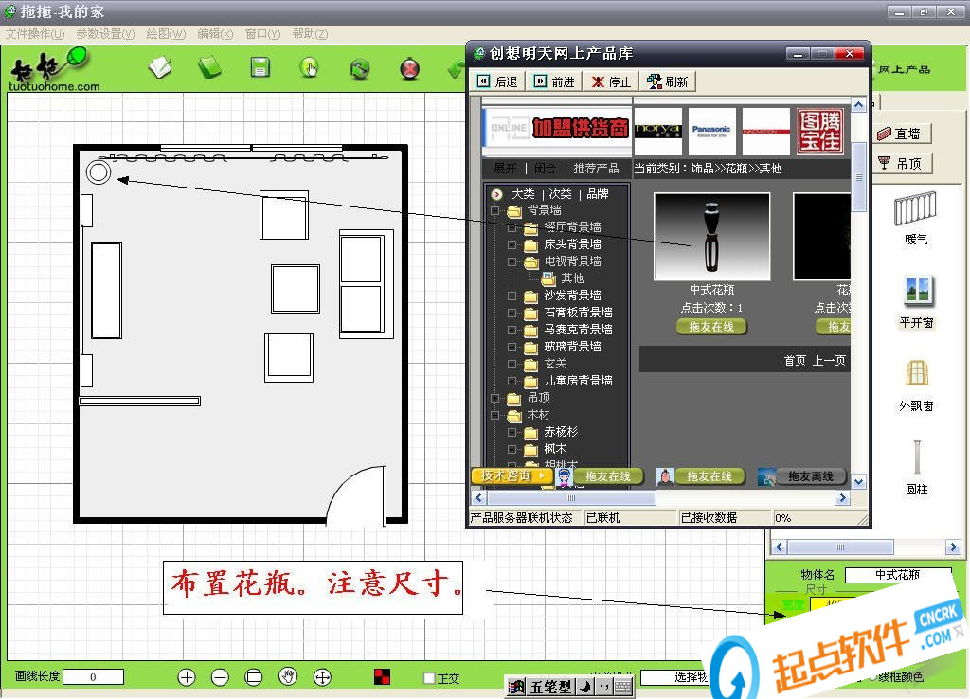Click the green book open icon
This screenshot has height=699, width=970.
pos(209,67)
